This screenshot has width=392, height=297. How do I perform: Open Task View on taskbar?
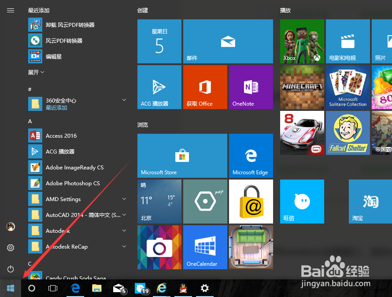click(53, 288)
